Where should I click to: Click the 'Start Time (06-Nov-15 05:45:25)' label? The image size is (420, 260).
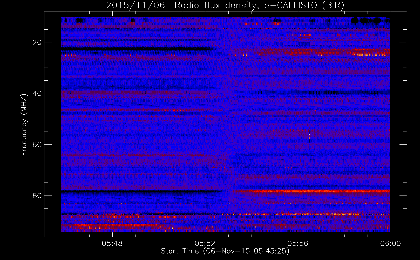tap(225, 251)
